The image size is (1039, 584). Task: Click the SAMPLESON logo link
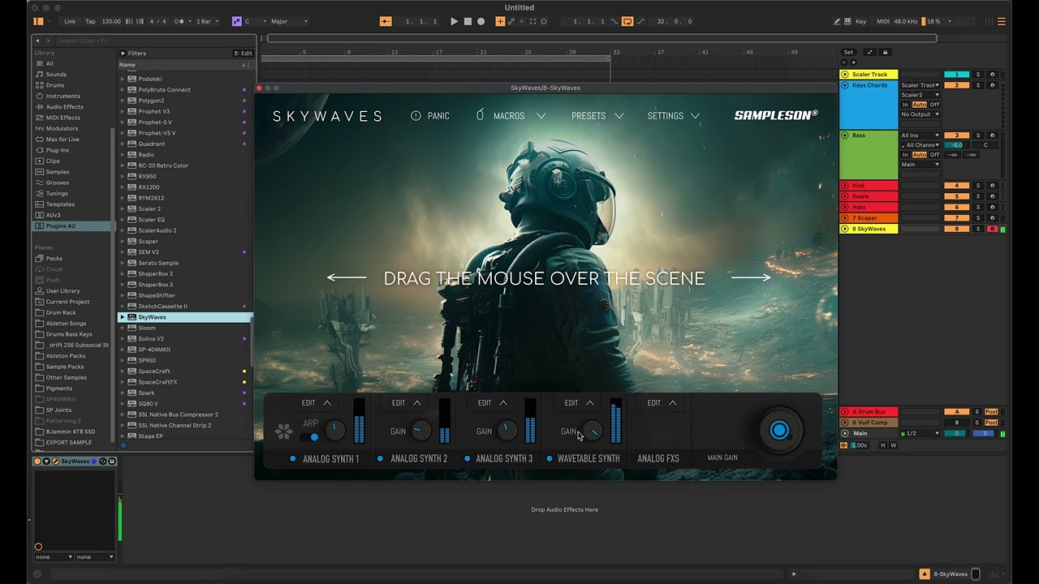pos(776,115)
